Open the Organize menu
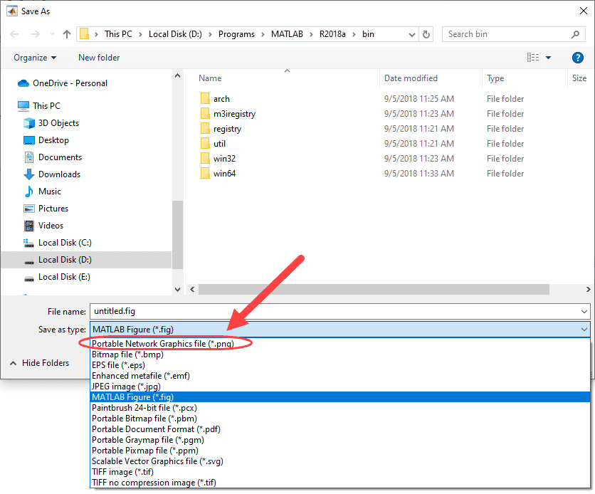 tap(35, 57)
